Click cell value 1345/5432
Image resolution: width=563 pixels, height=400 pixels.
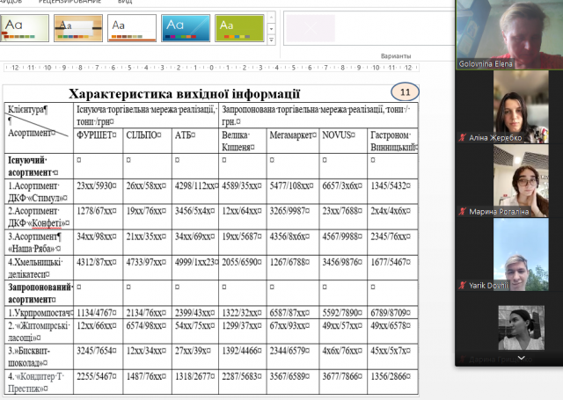tap(391, 185)
